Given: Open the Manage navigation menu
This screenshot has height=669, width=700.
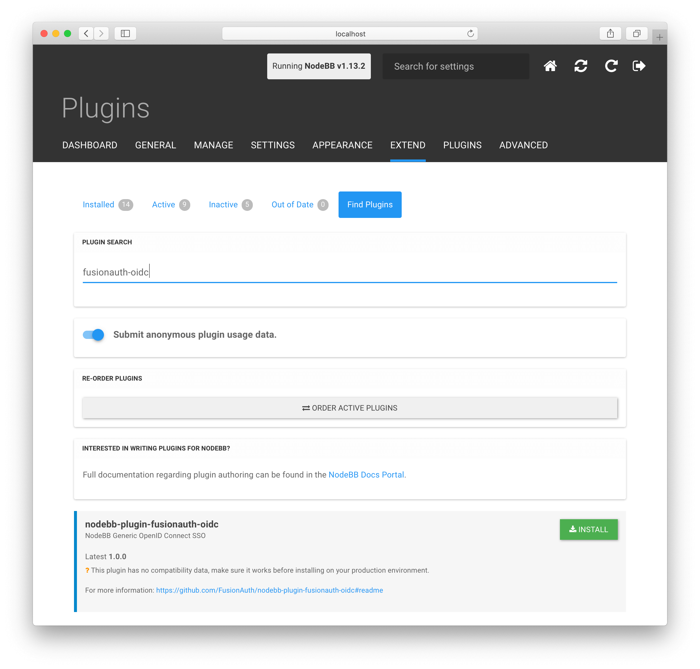Looking at the screenshot, I should (213, 145).
